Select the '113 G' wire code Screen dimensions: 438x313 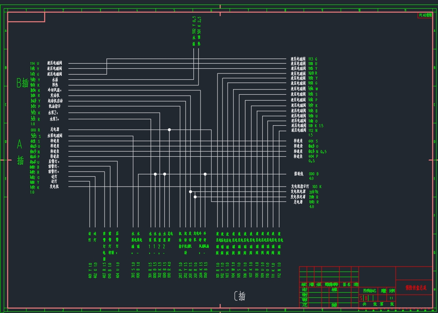pyautogui.click(x=313, y=59)
